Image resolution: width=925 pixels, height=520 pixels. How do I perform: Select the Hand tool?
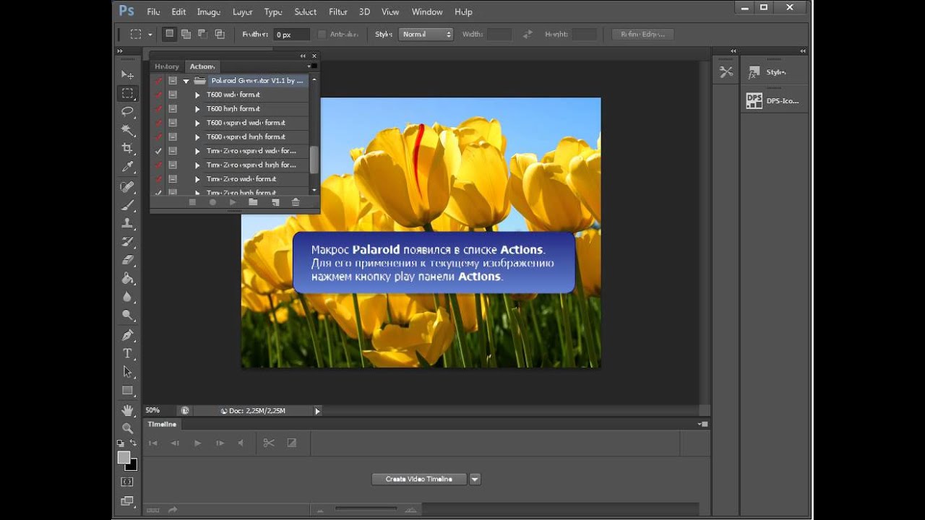click(x=128, y=410)
